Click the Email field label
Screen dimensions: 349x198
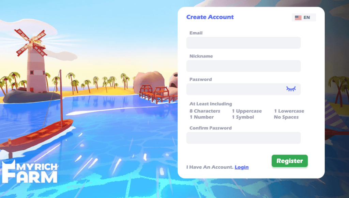[196, 33]
